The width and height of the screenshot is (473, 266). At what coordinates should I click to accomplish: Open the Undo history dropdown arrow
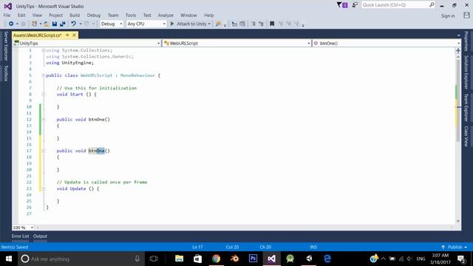pos(81,24)
